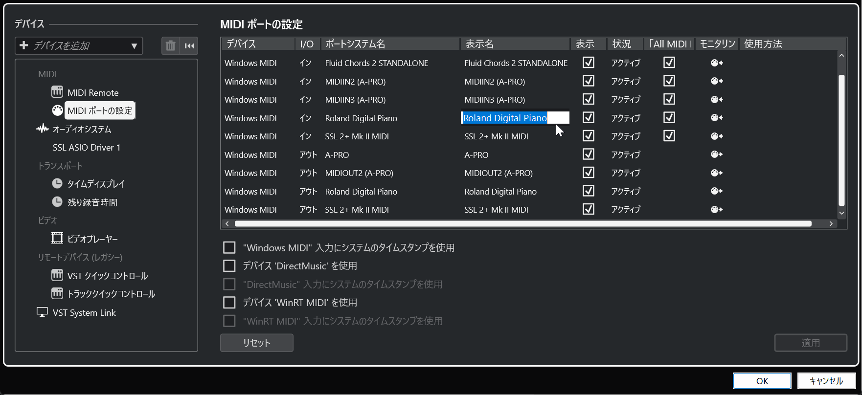Click the reset-to-start icon beside trash

[x=189, y=46]
